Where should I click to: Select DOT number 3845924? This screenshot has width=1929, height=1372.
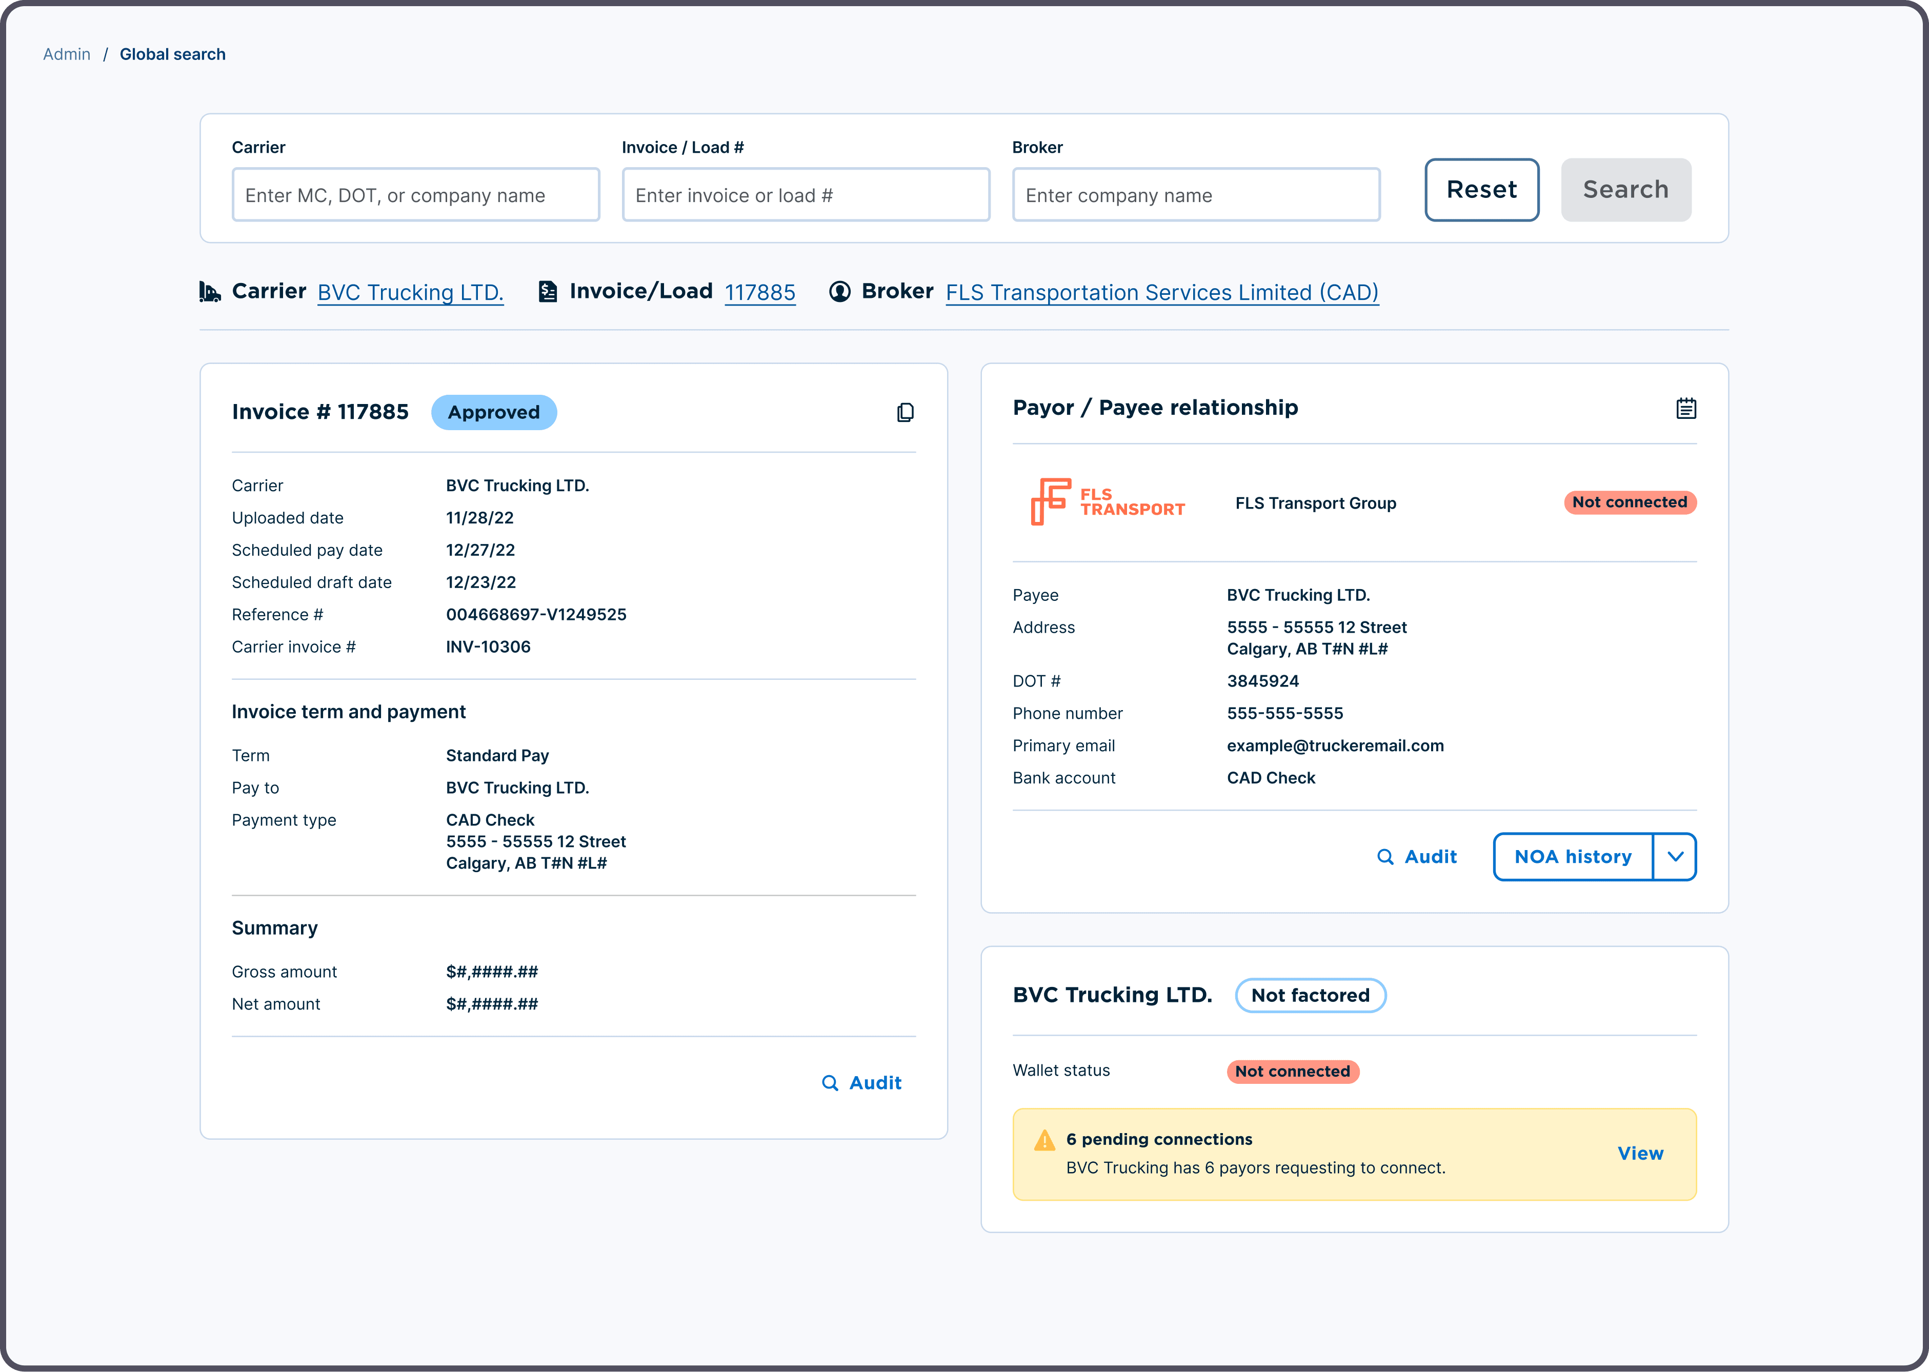tap(1263, 682)
